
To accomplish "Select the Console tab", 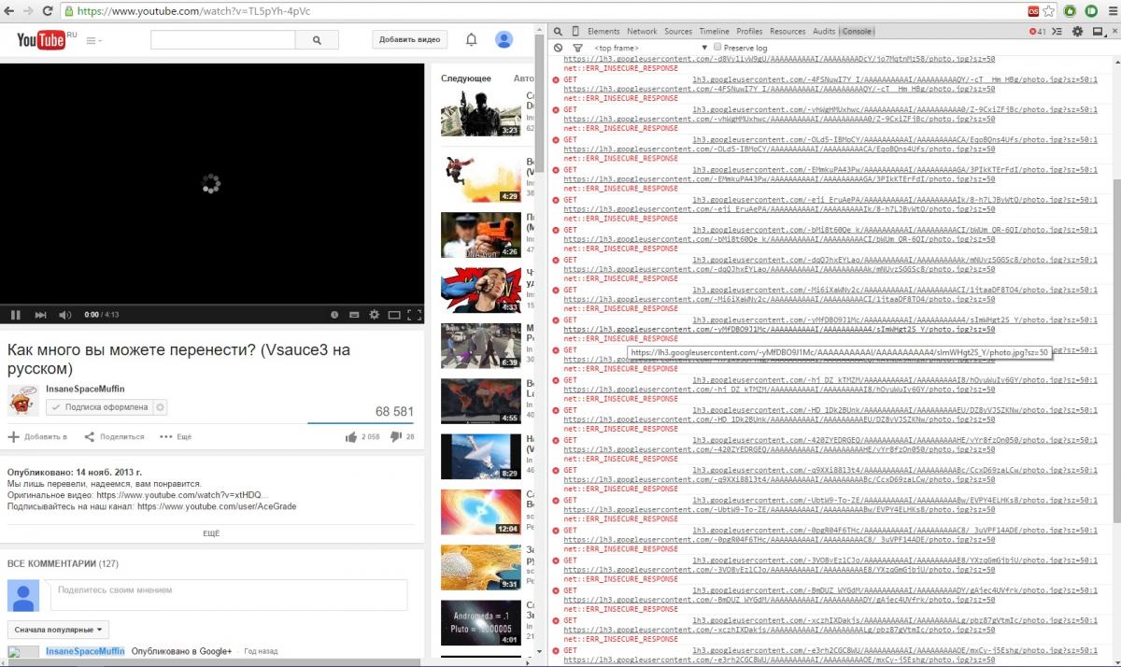I will pos(856,31).
